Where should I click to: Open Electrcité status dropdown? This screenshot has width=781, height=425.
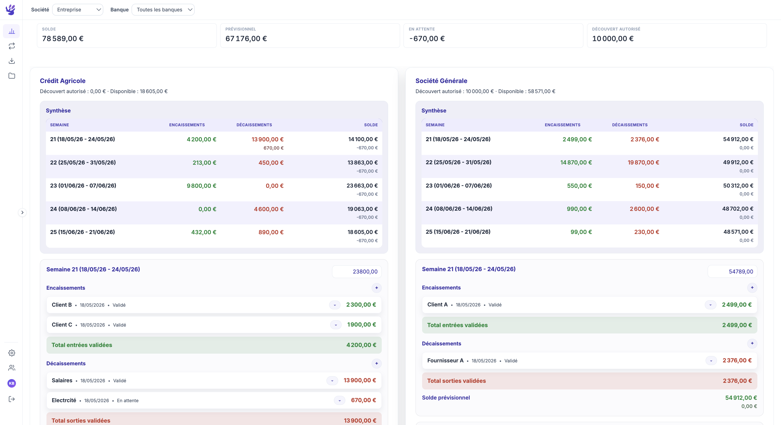click(x=339, y=401)
